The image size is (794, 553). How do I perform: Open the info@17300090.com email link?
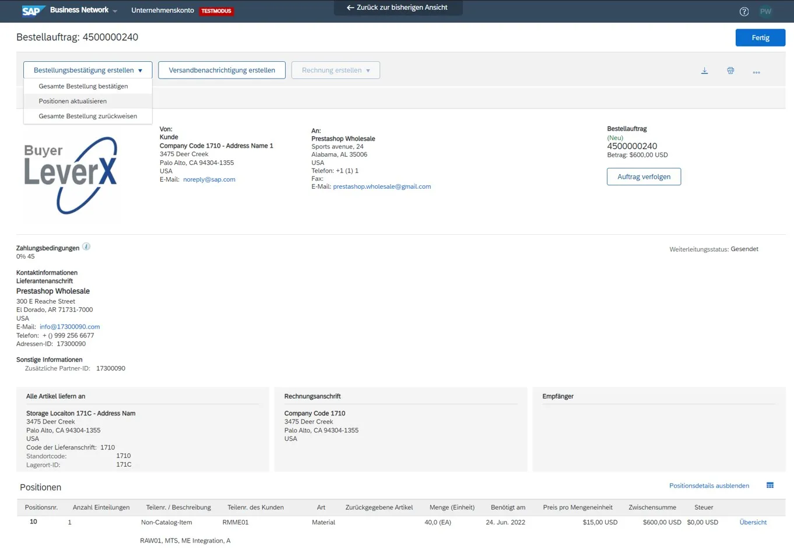[x=70, y=327]
